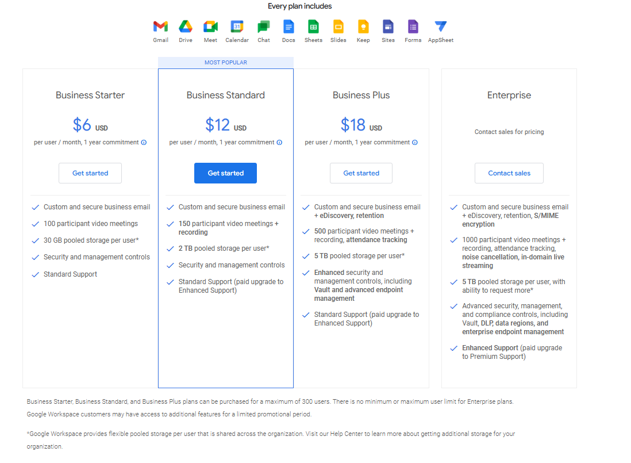Get started with Business Plus plan
This screenshot has height=463, width=631.
[361, 173]
